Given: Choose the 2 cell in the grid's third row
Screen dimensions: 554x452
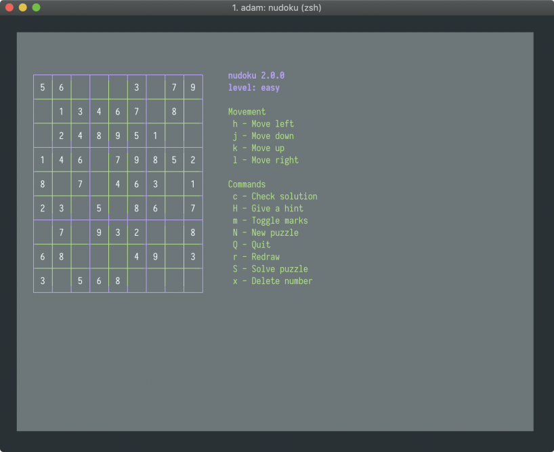Looking at the screenshot, I should pos(62,136).
